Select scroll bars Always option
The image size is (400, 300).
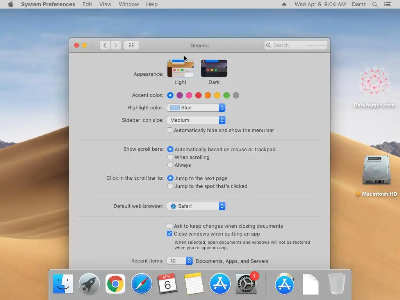tap(170, 165)
